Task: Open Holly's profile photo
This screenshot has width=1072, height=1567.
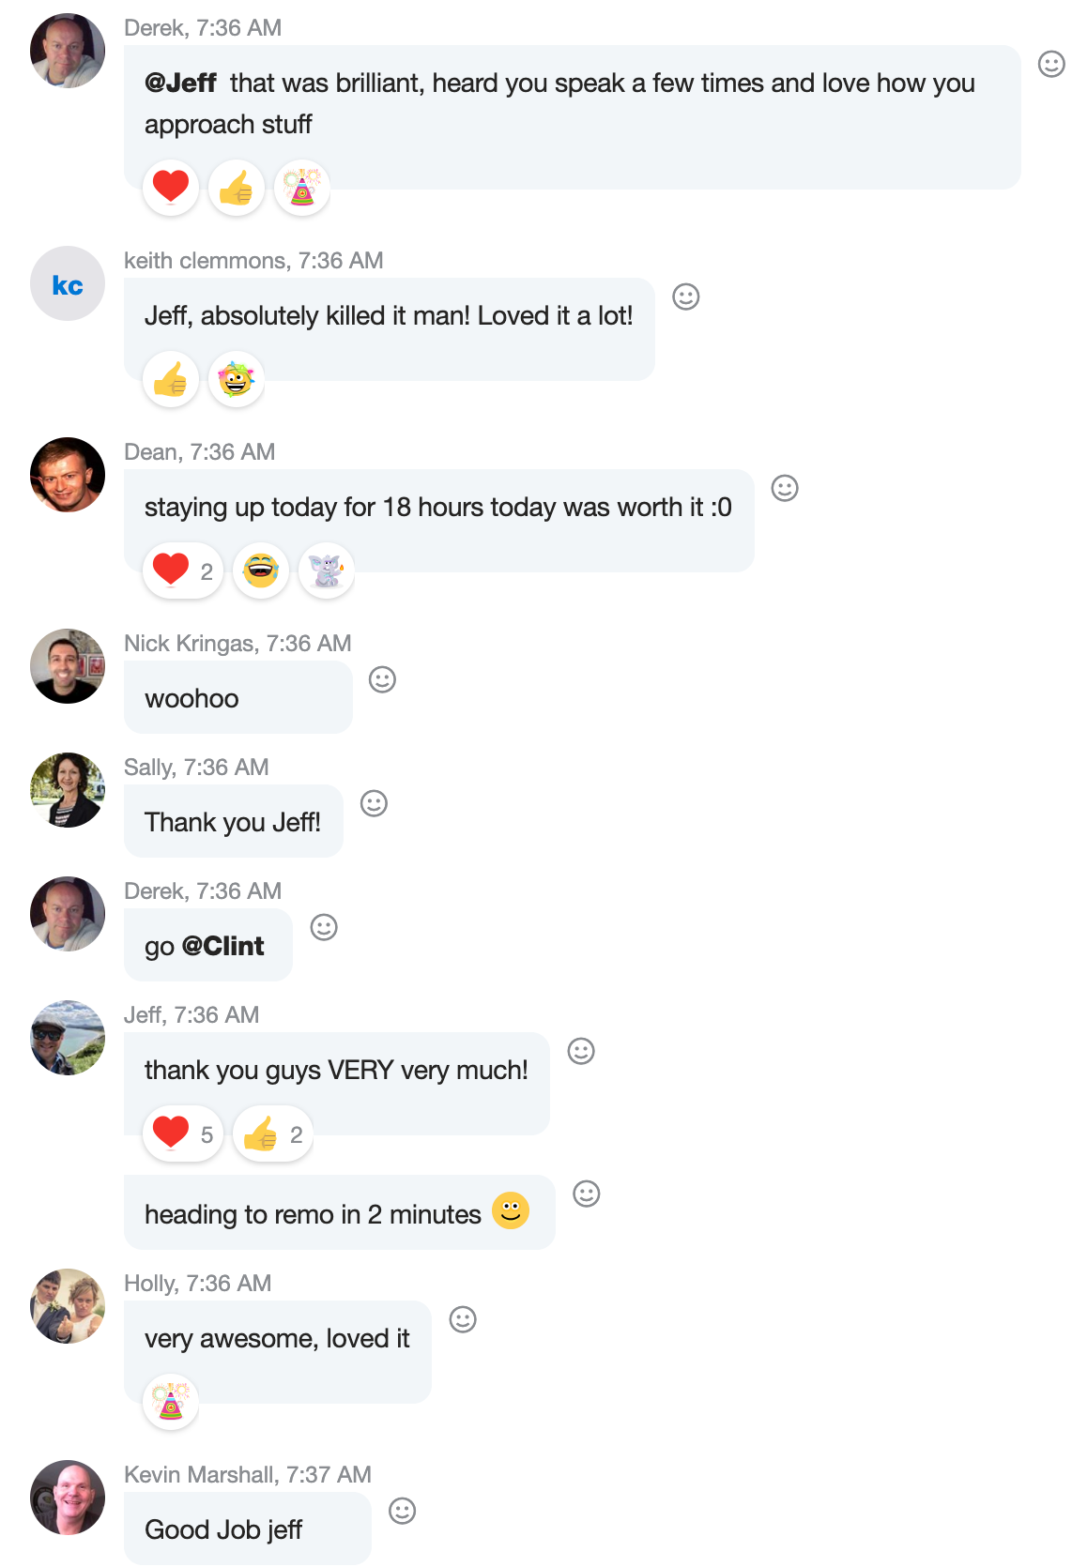Action: (x=68, y=1306)
